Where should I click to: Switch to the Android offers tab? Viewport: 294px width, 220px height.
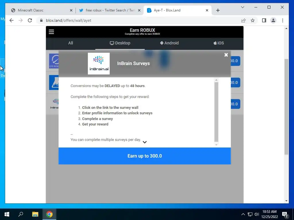169,43
